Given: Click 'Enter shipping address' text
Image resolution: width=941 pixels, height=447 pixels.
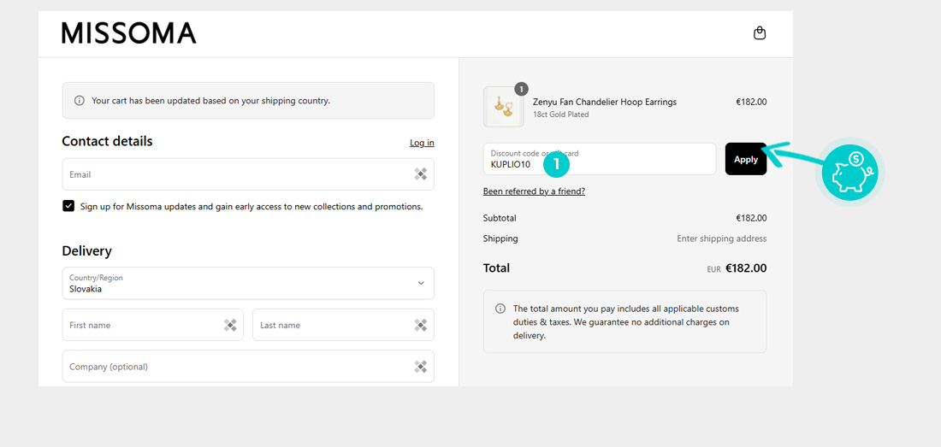Looking at the screenshot, I should pyautogui.click(x=722, y=238).
